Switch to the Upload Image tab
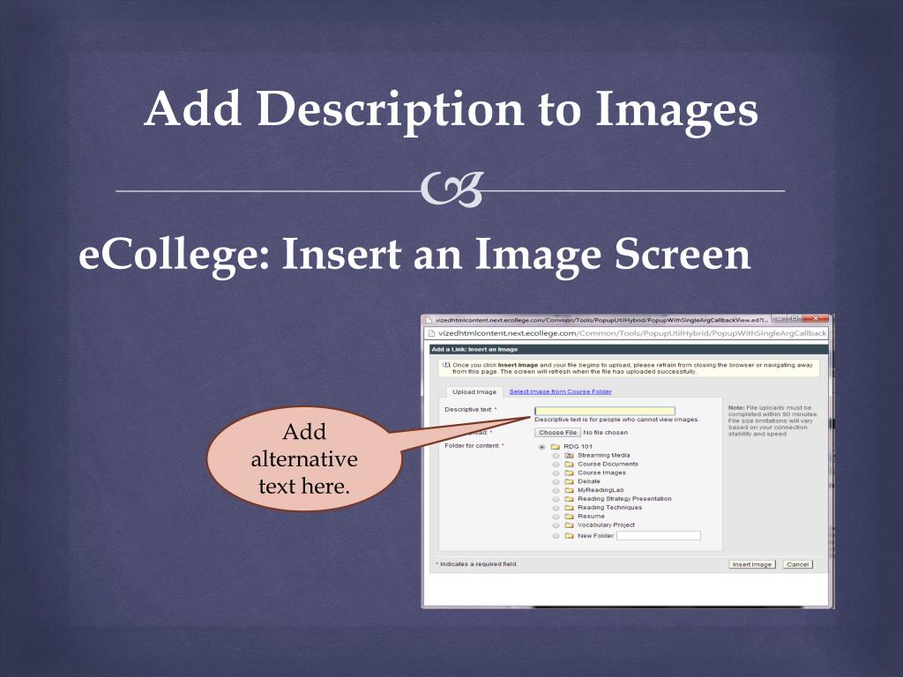 pos(474,391)
